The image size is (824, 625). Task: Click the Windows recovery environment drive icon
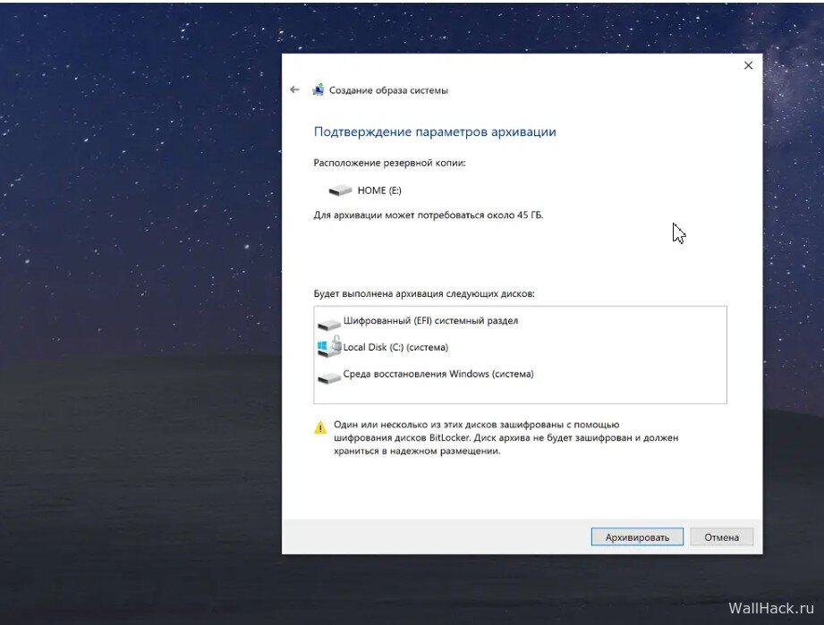click(328, 376)
